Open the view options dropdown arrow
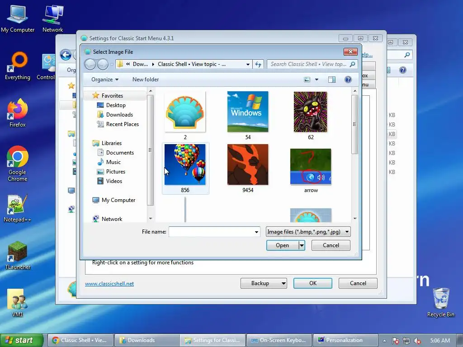463x347 pixels. [x=317, y=80]
